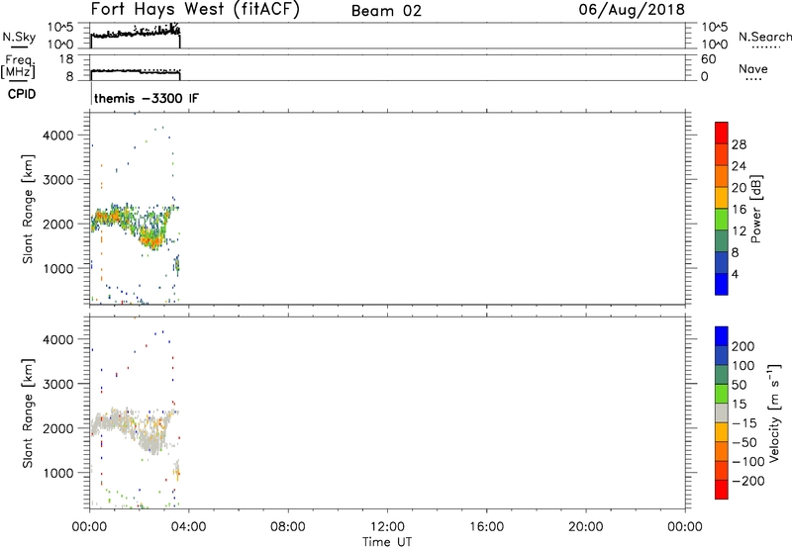Select the N.Sky legend label
Image resolution: width=792 pixels, height=548 pixels.
point(19,37)
